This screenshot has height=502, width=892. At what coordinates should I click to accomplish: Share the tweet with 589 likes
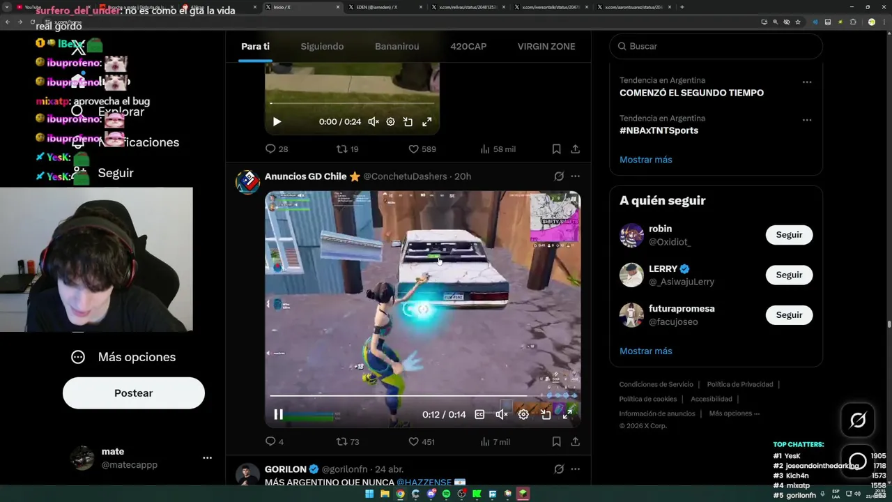tap(575, 149)
